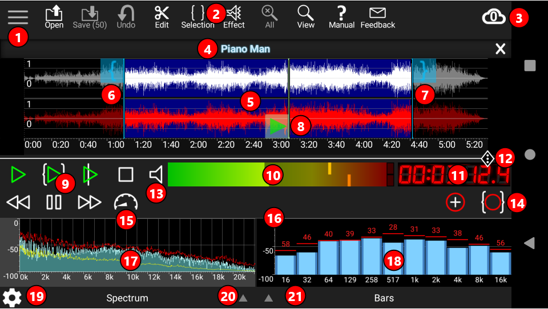This screenshot has height=309, width=548.
Task: Expand the Spectrum view selector arrow
Action: 243,298
